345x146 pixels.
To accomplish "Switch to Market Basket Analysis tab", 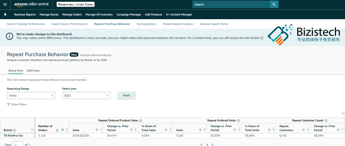I will click(x=178, y=24).
